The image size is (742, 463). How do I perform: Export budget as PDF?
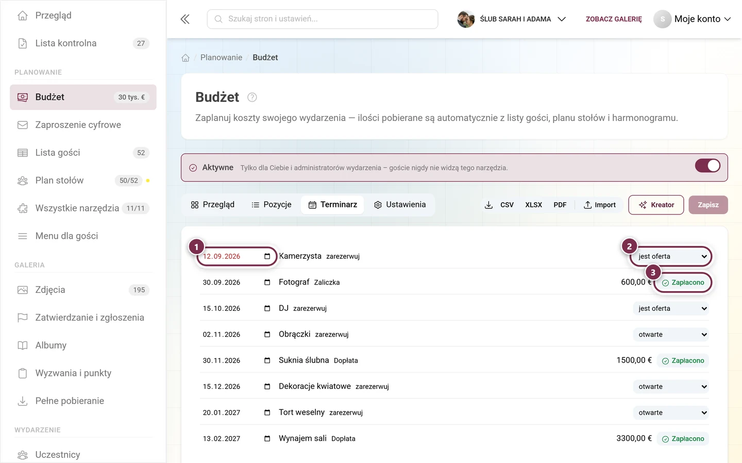tap(560, 205)
